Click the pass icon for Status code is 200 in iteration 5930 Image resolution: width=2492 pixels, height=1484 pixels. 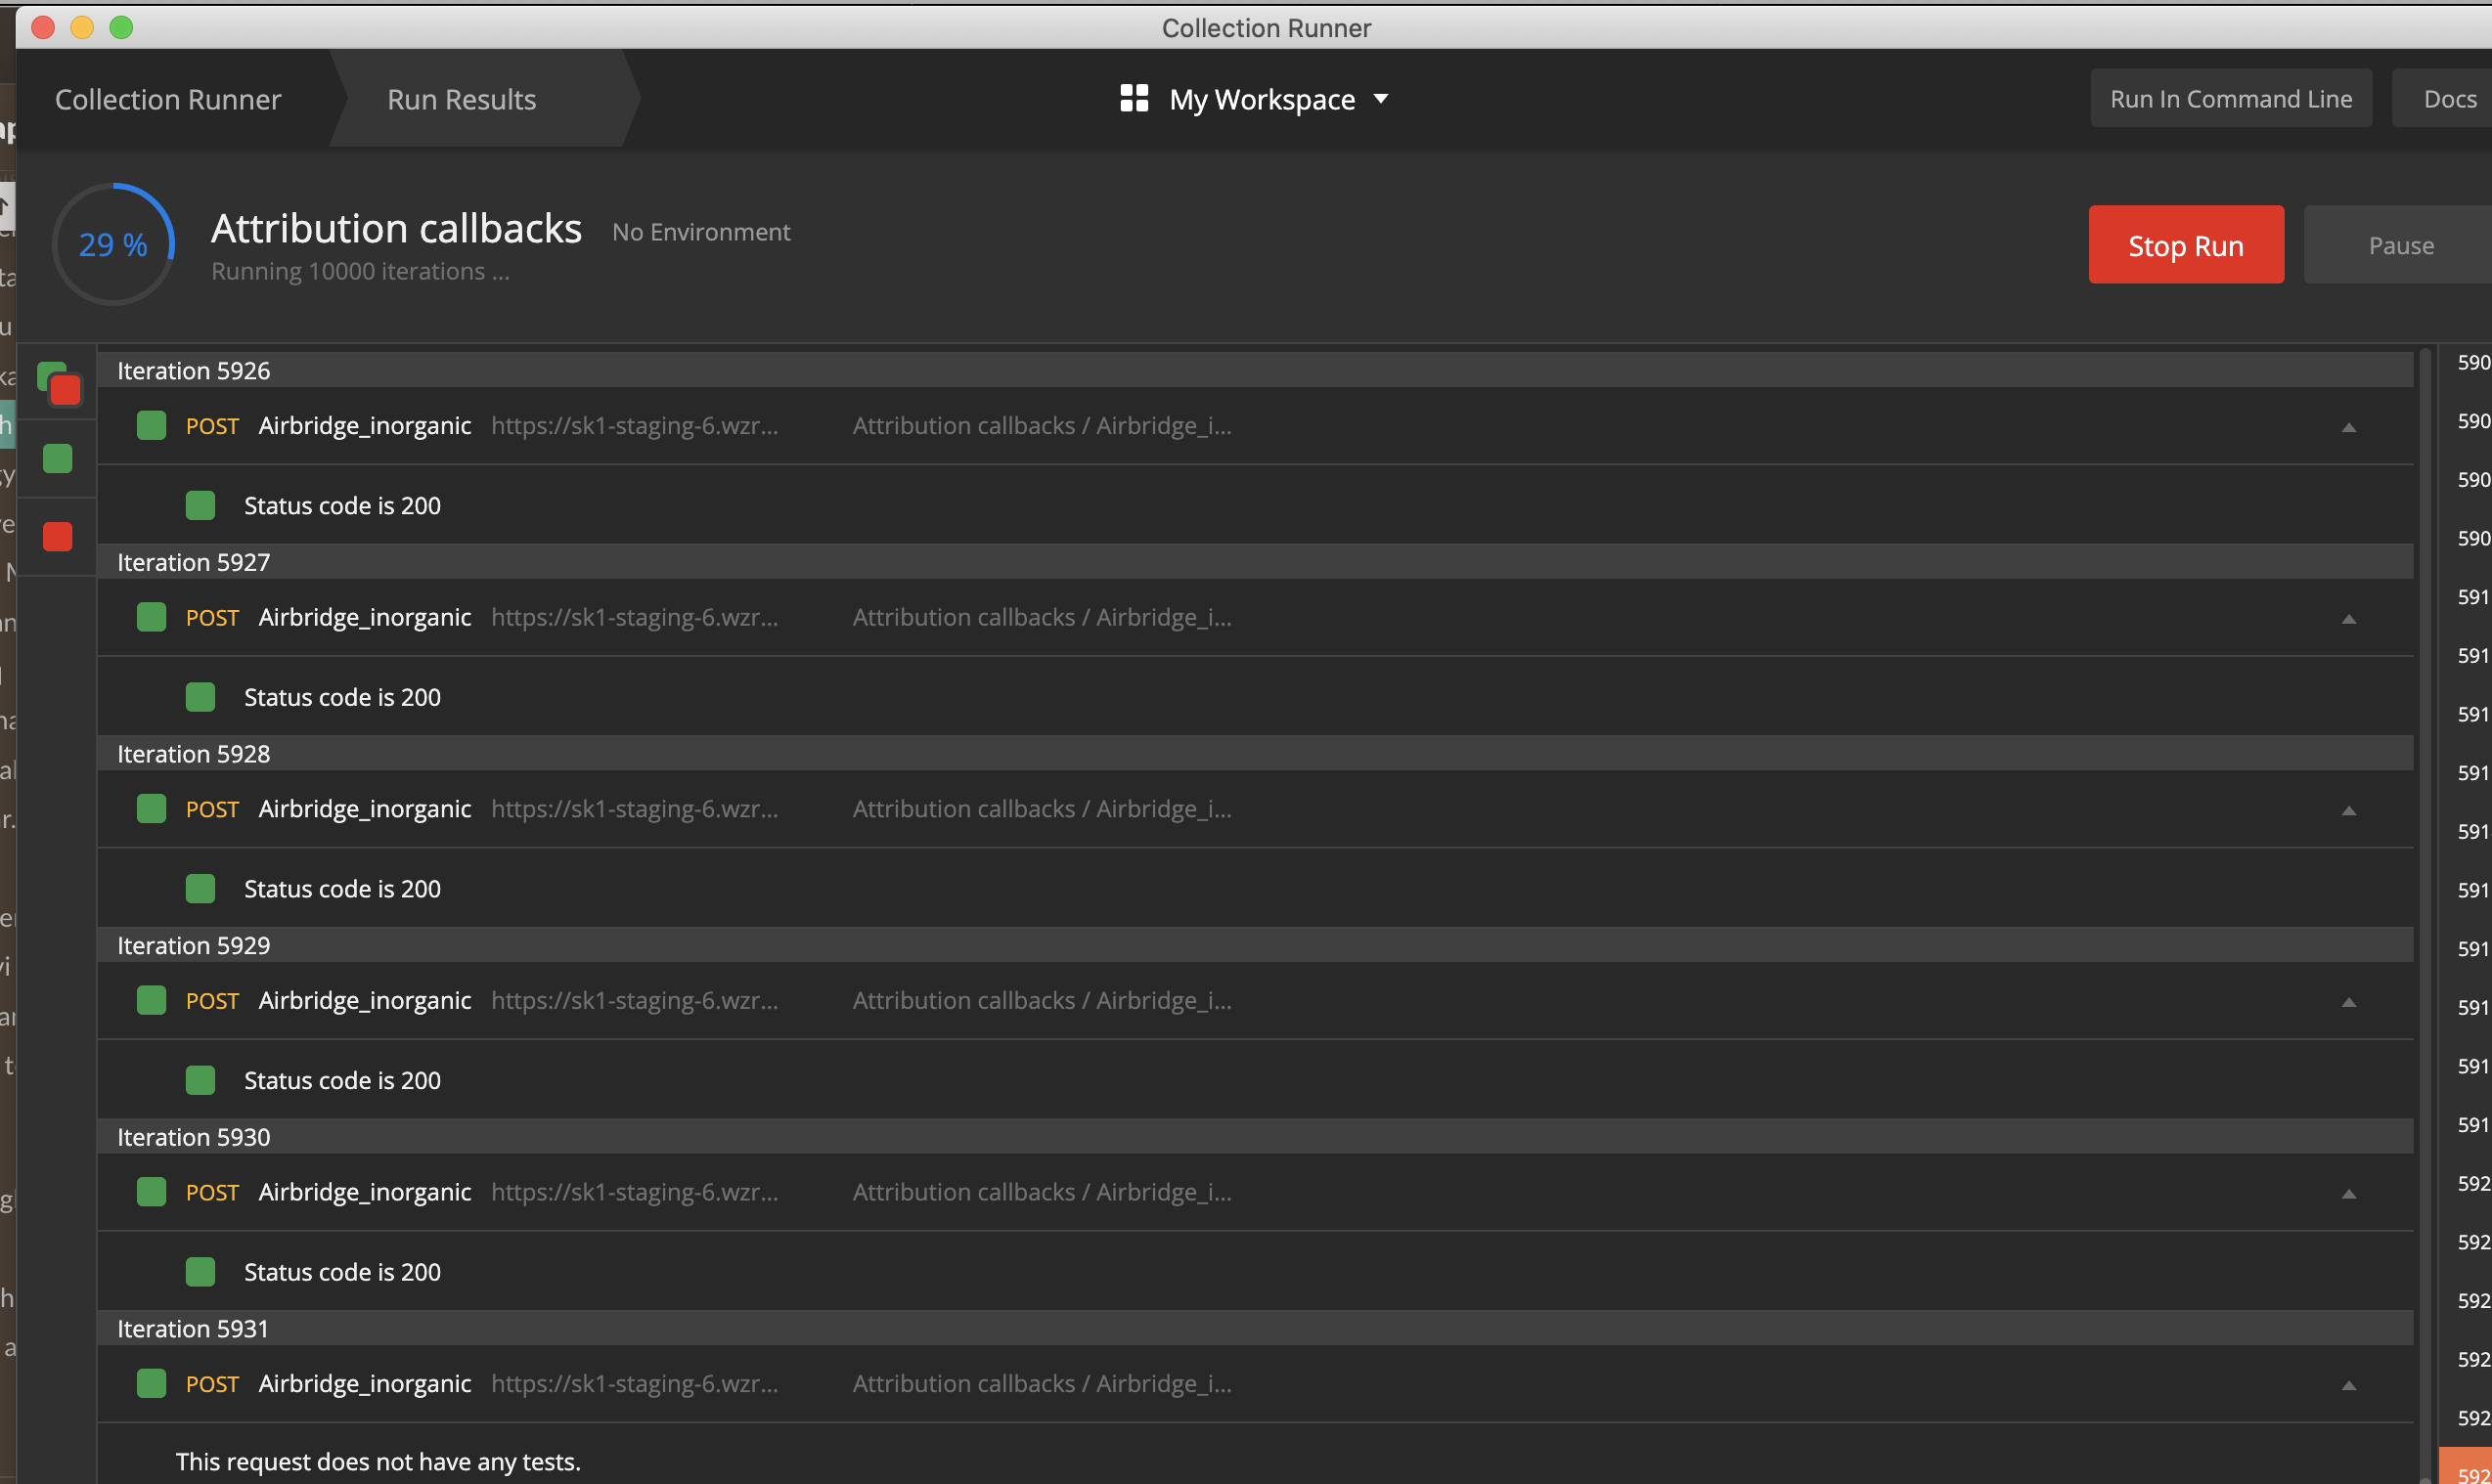200,1271
